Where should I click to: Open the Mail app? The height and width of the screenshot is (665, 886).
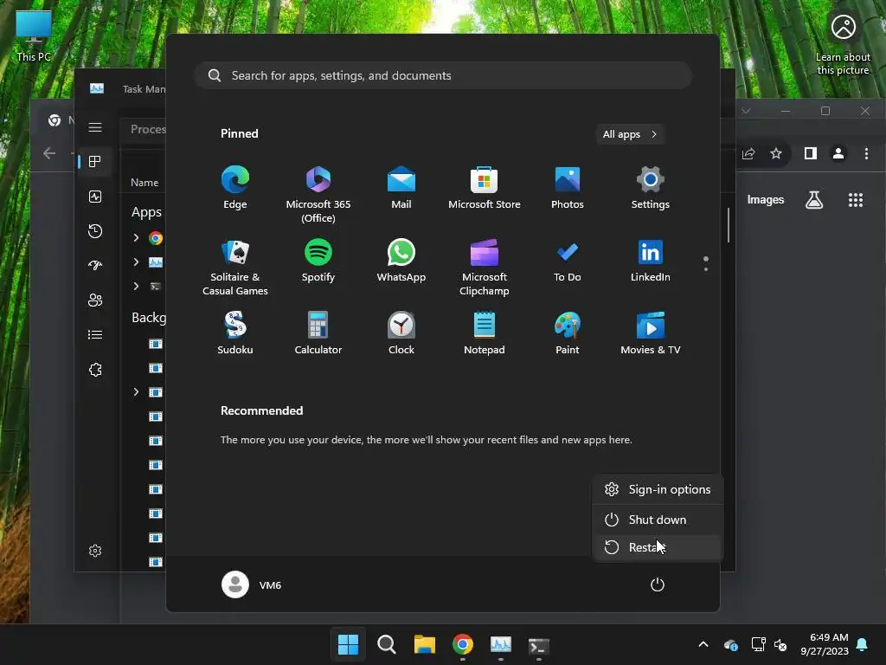401,188
